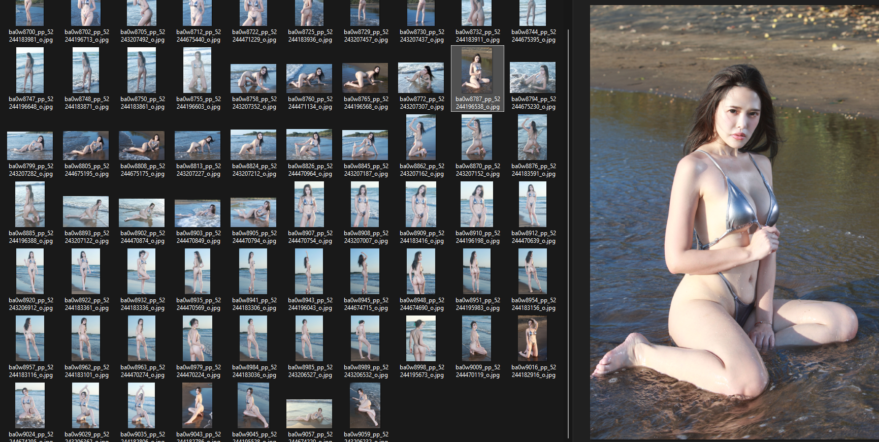Image resolution: width=879 pixels, height=442 pixels.
Task: Click thumbnail ba0w8920_pp_52
Action: 30,271
